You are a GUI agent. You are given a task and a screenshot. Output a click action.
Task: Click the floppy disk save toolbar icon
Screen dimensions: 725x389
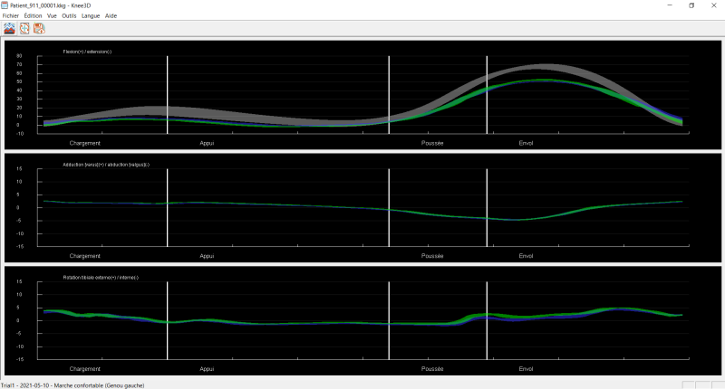pyautogui.click(x=39, y=29)
